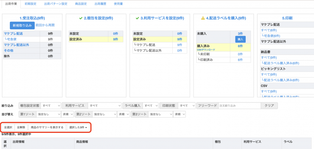314x149 pixels.
Task: Change the 第3ソート order 昇順 dropdown
Action: 179,114
